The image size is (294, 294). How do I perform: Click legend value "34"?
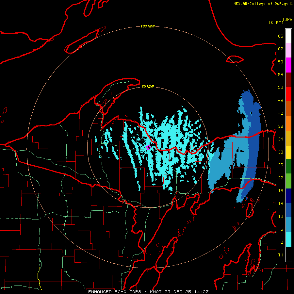click(x=281, y=139)
